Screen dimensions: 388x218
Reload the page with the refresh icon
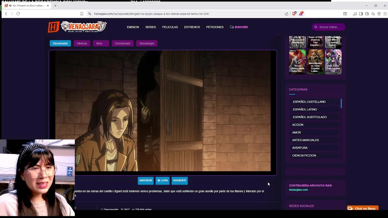click(x=18, y=14)
